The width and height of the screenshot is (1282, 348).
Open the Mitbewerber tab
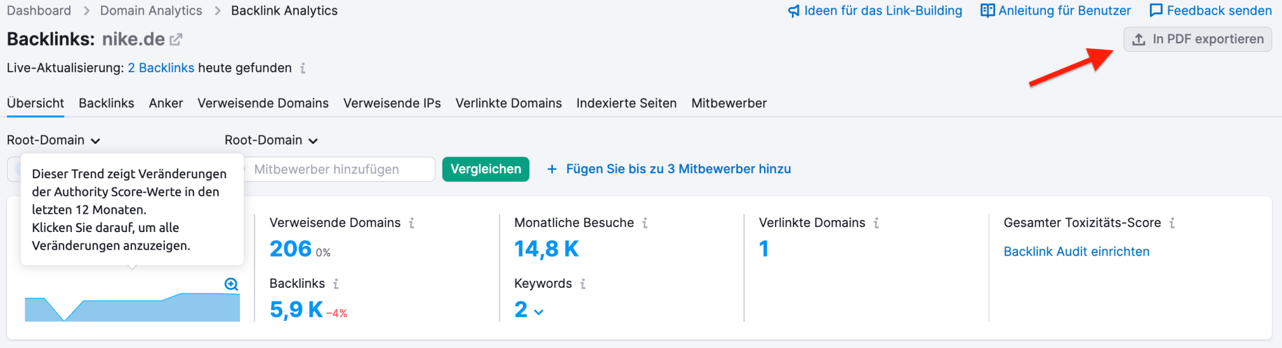click(x=729, y=103)
